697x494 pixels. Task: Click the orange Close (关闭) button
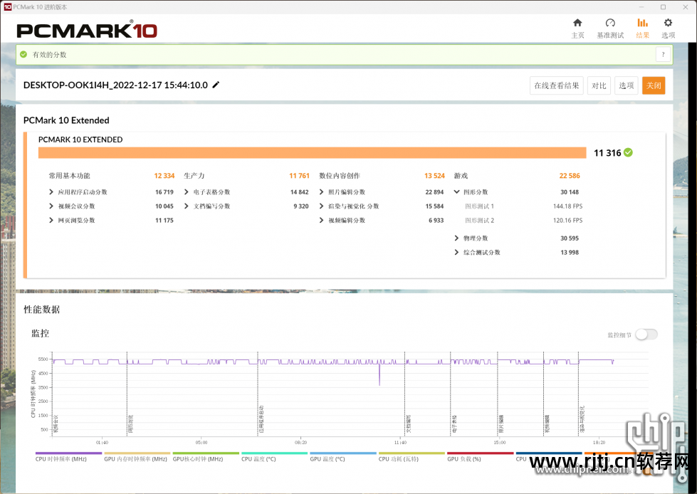653,85
